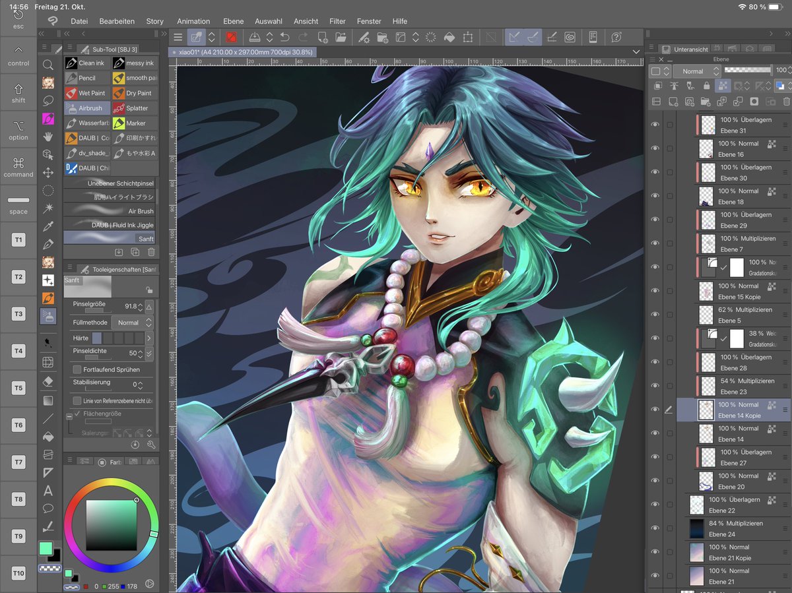Toggle visibility of Ebene 14 layer
Viewport: 792px width, 593px height.
click(655, 433)
